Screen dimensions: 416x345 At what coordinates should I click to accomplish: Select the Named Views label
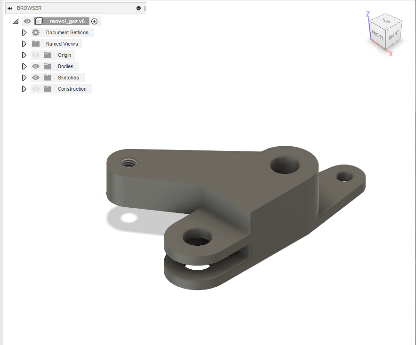(x=62, y=44)
